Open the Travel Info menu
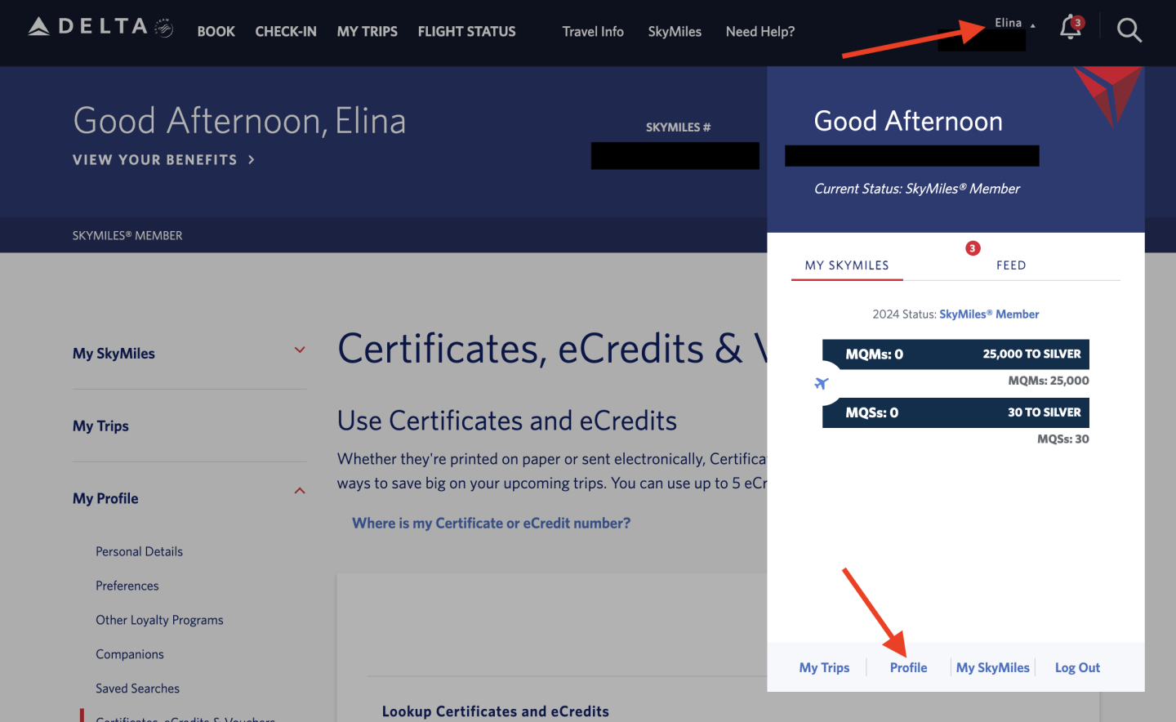The height and width of the screenshot is (722, 1176). pyautogui.click(x=593, y=32)
